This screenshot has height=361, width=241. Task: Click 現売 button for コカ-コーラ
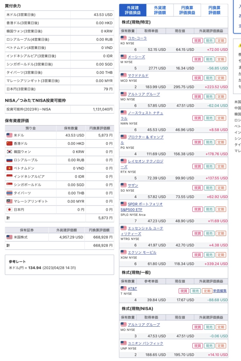(x=209, y=41)
